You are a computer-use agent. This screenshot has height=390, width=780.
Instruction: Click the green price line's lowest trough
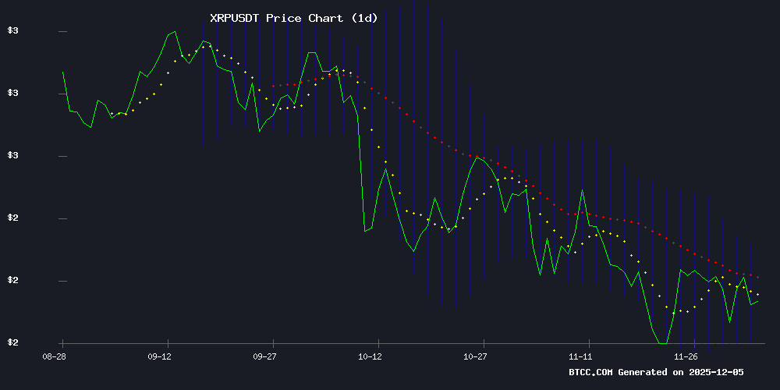pos(662,343)
